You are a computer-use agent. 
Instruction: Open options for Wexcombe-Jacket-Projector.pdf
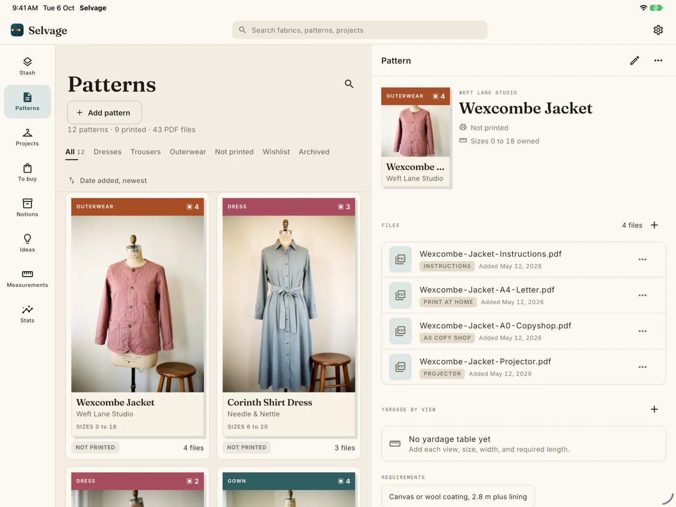click(642, 367)
